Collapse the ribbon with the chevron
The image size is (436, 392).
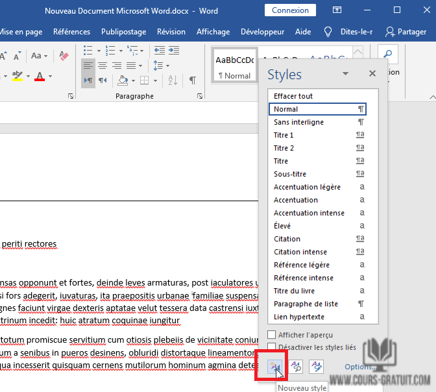click(432, 97)
